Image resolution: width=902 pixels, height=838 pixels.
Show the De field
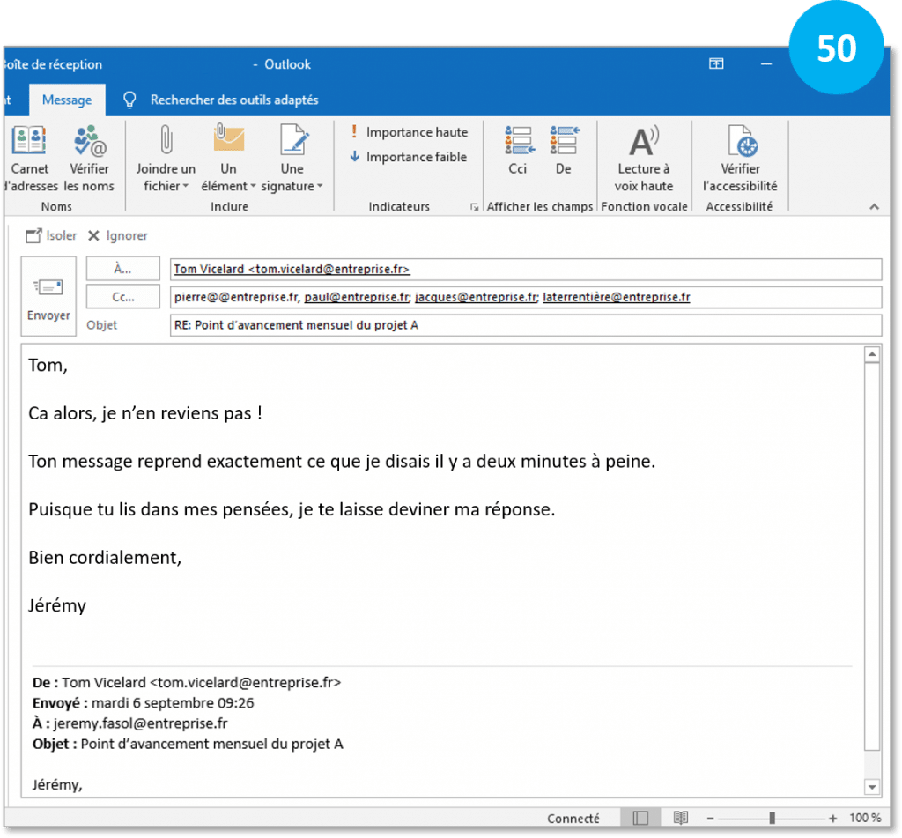(564, 151)
